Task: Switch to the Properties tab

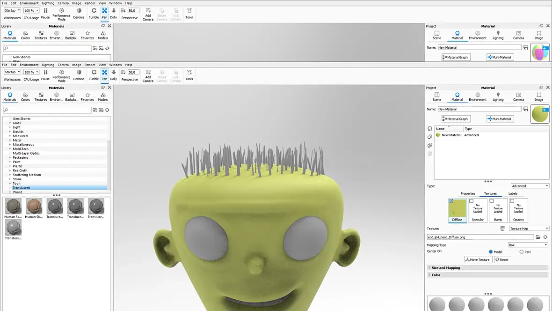Action: [x=468, y=193]
